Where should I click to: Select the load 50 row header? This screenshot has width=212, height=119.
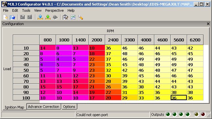pyautogui.click(x=26, y=70)
